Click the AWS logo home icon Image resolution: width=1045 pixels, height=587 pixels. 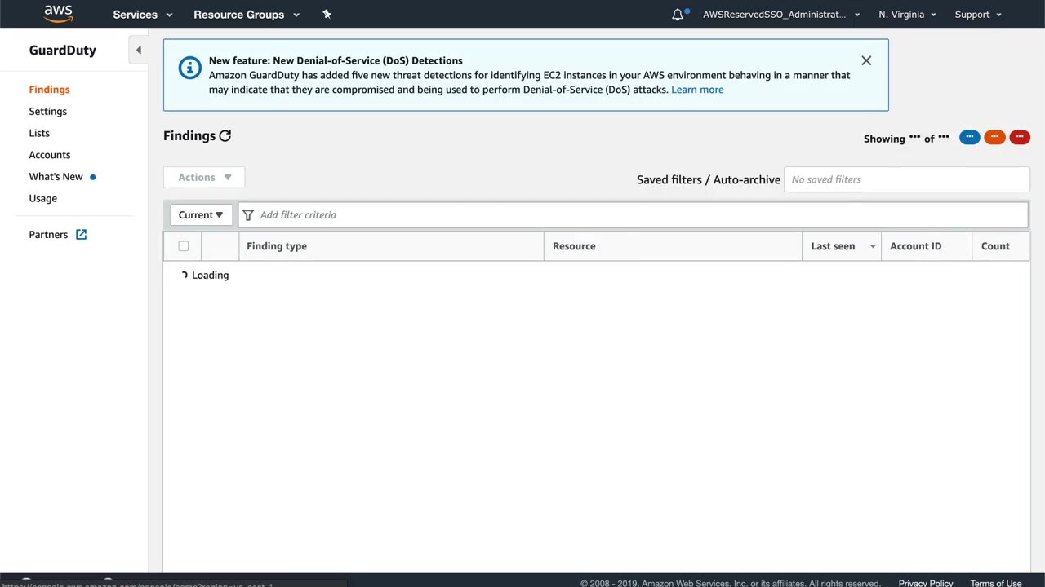point(58,14)
